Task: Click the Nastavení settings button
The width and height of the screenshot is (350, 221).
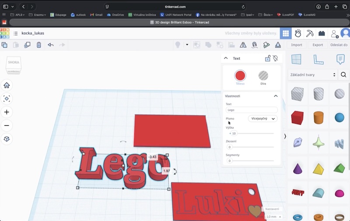Action: 272,209
